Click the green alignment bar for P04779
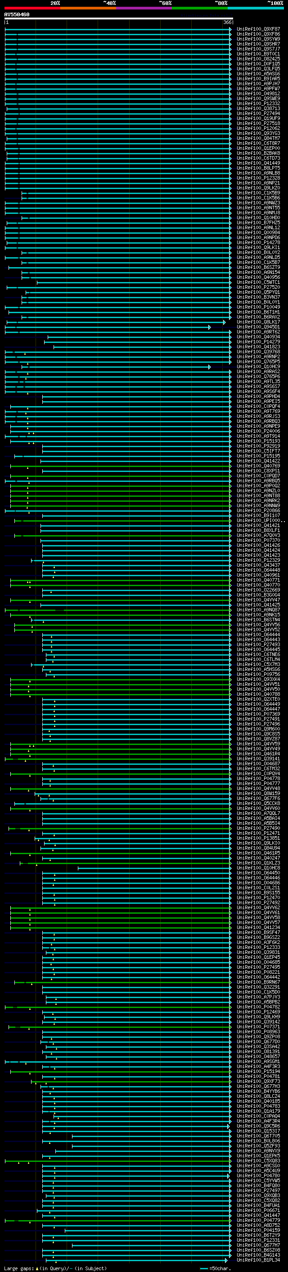The height and width of the screenshot is (1272, 288). (x=118, y=1221)
